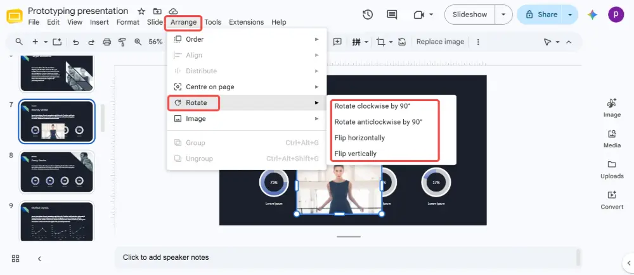This screenshot has width=634, height=275.
Task: Open the Tools menu
Action: point(212,22)
